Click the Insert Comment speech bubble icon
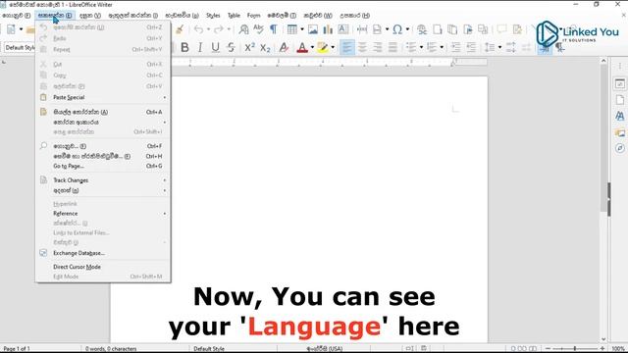The height and width of the screenshot is (353, 628). (x=501, y=29)
